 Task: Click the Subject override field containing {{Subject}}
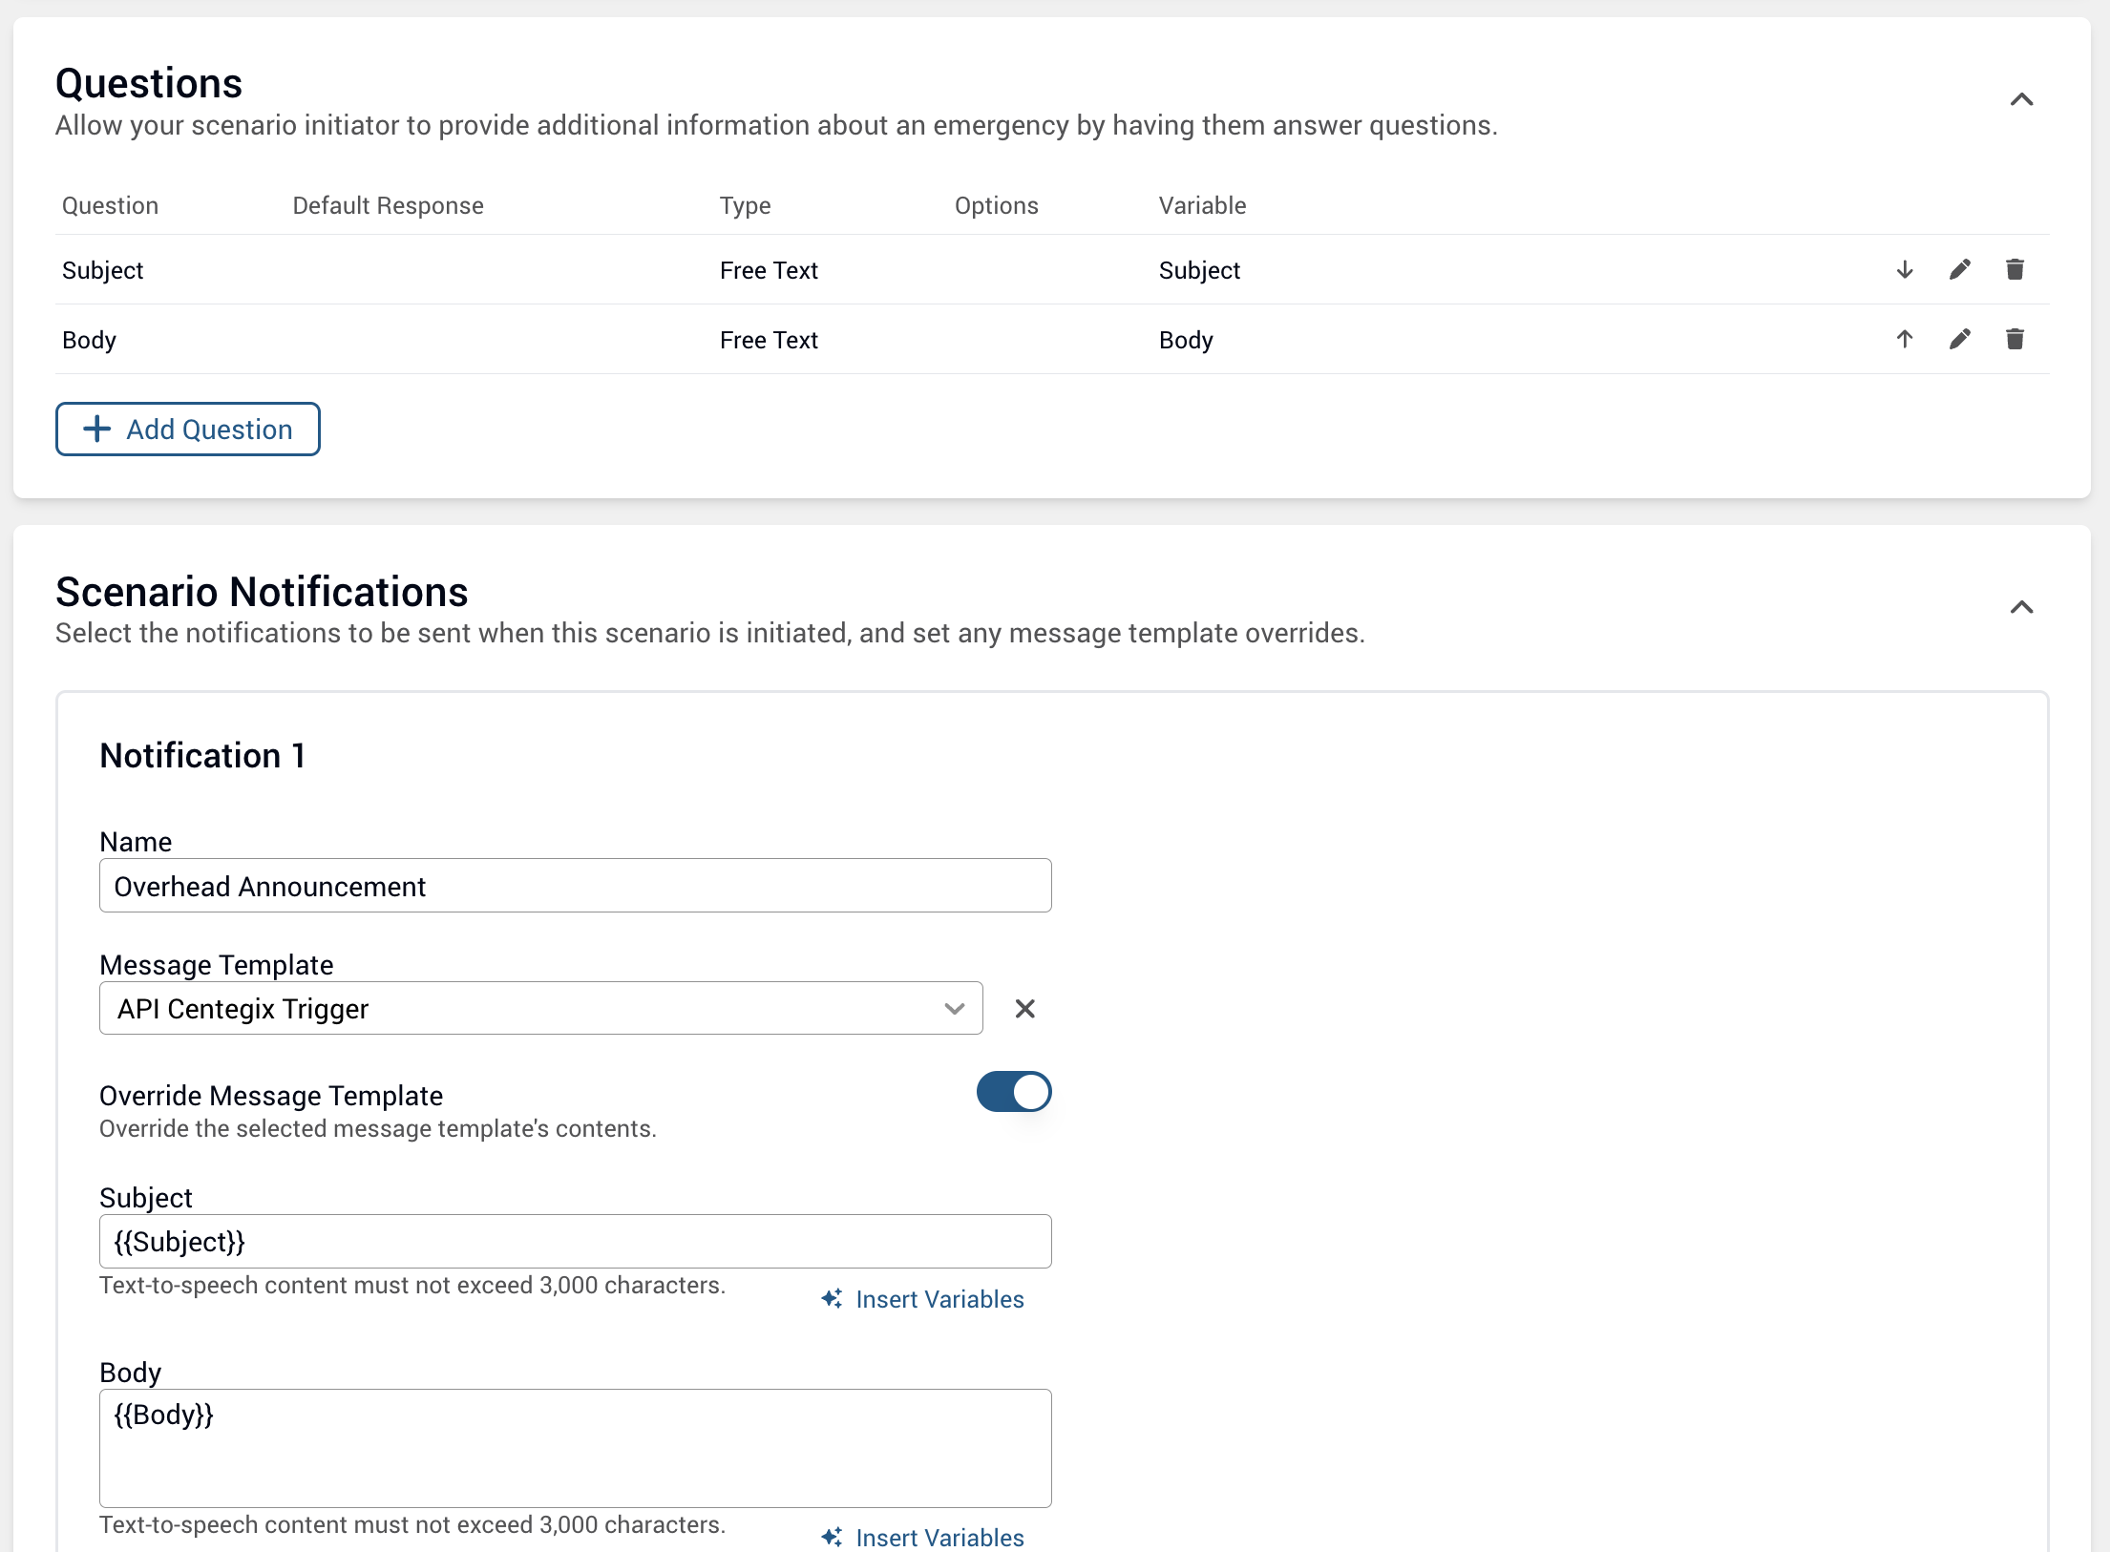[573, 1241]
